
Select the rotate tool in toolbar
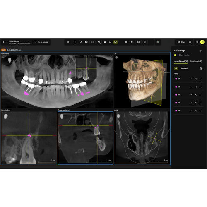pos(99,42)
